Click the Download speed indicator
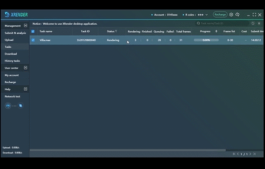Image resolution: width=265 pixels, height=169 pixels. point(12,153)
